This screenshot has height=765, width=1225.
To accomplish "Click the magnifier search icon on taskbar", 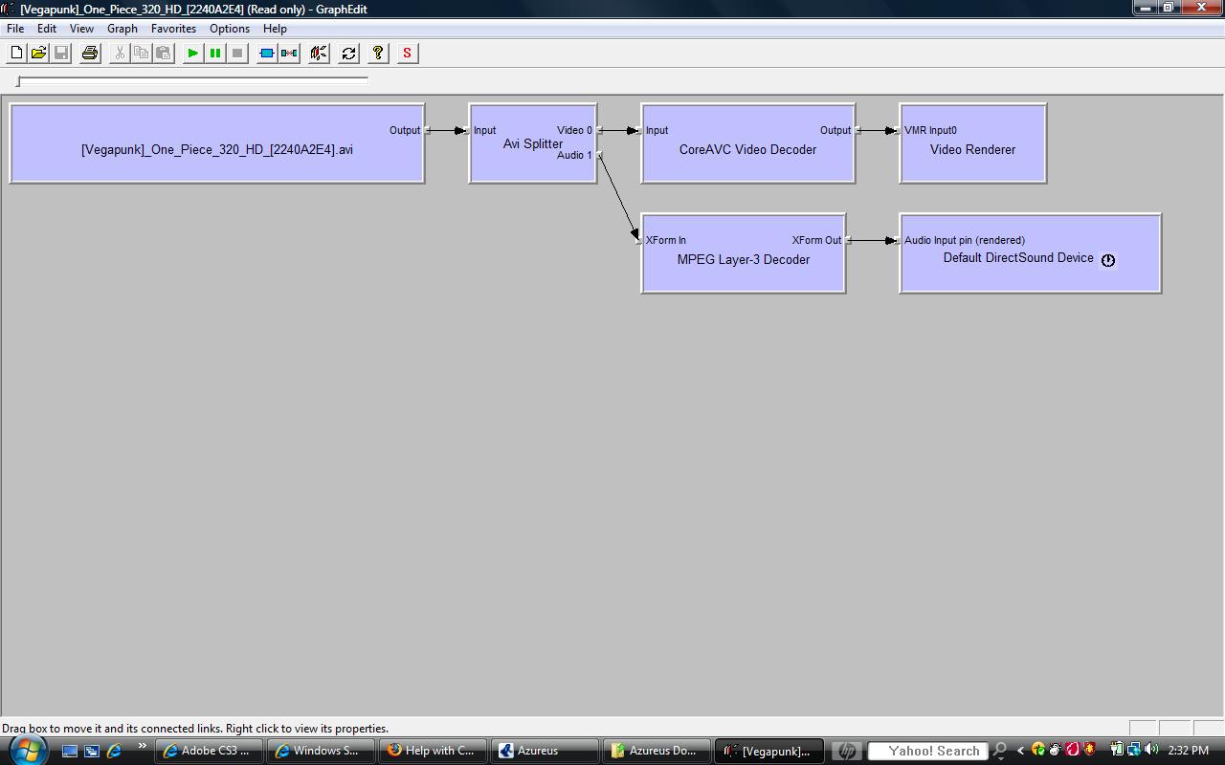I will pos(1000,751).
